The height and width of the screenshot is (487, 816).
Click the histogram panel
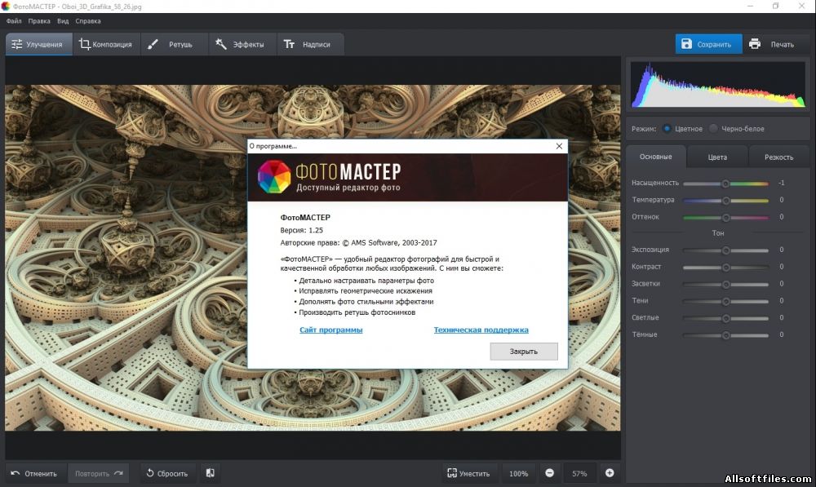click(718, 85)
